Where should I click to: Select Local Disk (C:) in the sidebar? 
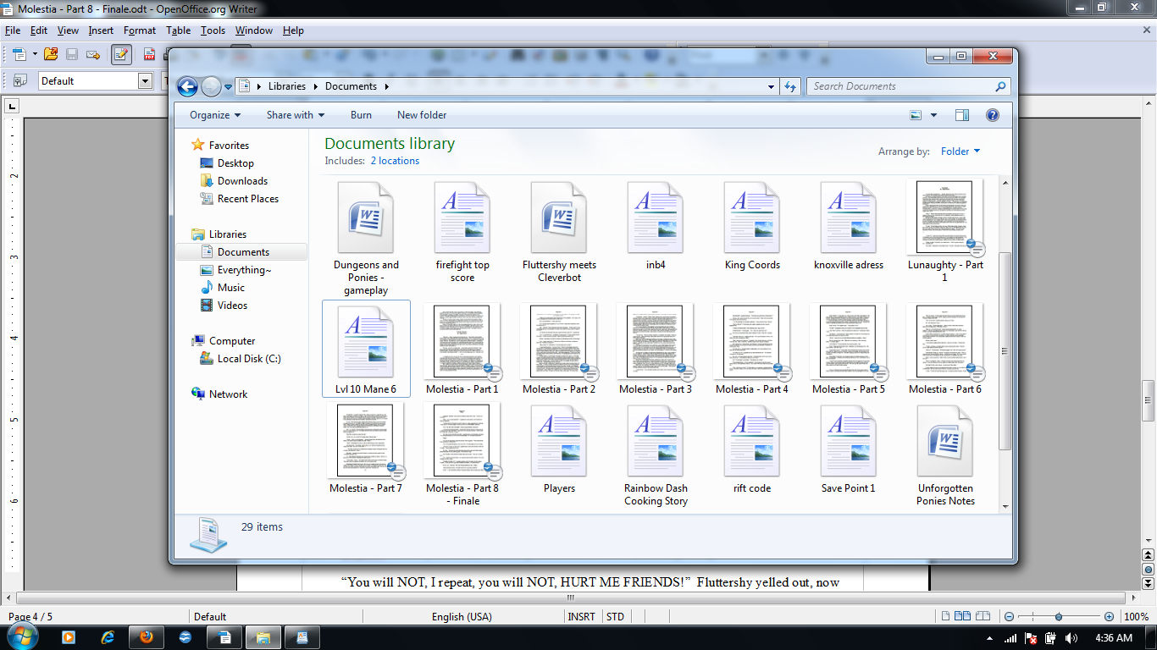point(249,359)
